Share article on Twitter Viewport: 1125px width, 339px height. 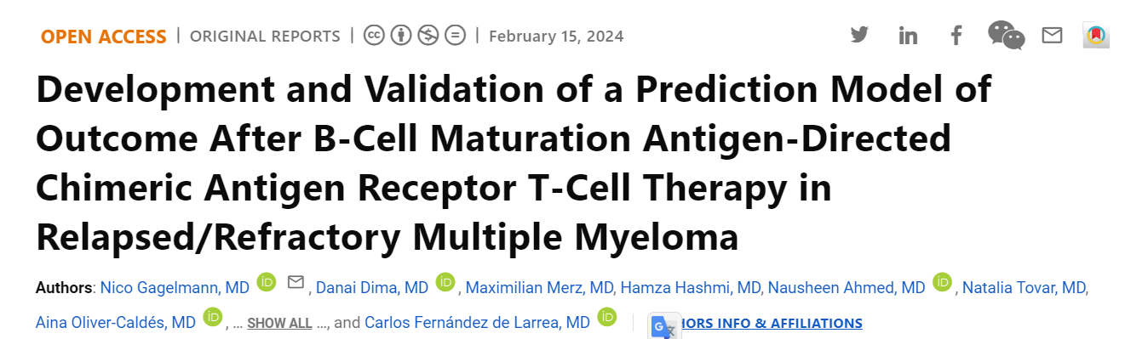click(859, 36)
